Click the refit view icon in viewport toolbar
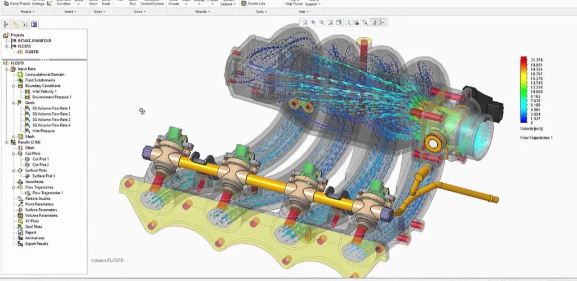Viewport: 577px width, 281px height. click(x=305, y=23)
